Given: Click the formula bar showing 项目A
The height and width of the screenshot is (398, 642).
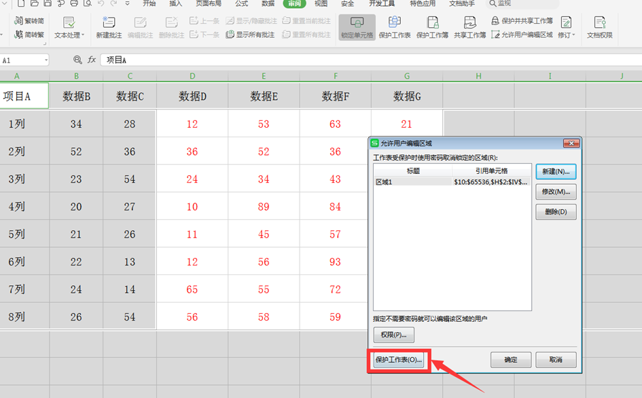Looking at the screenshot, I should [x=370, y=60].
